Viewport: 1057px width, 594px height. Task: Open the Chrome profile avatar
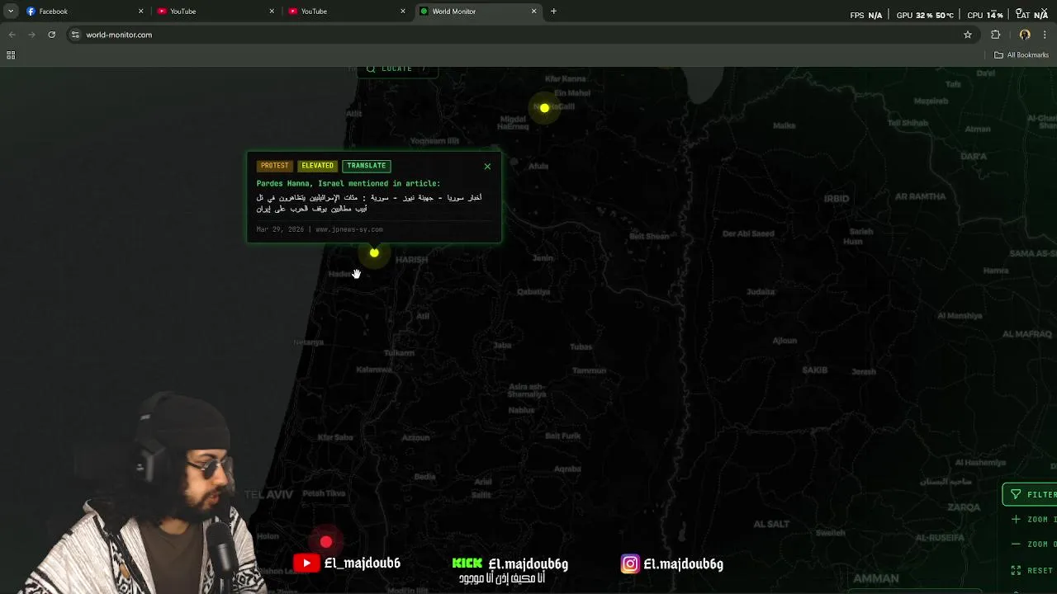[1025, 35]
